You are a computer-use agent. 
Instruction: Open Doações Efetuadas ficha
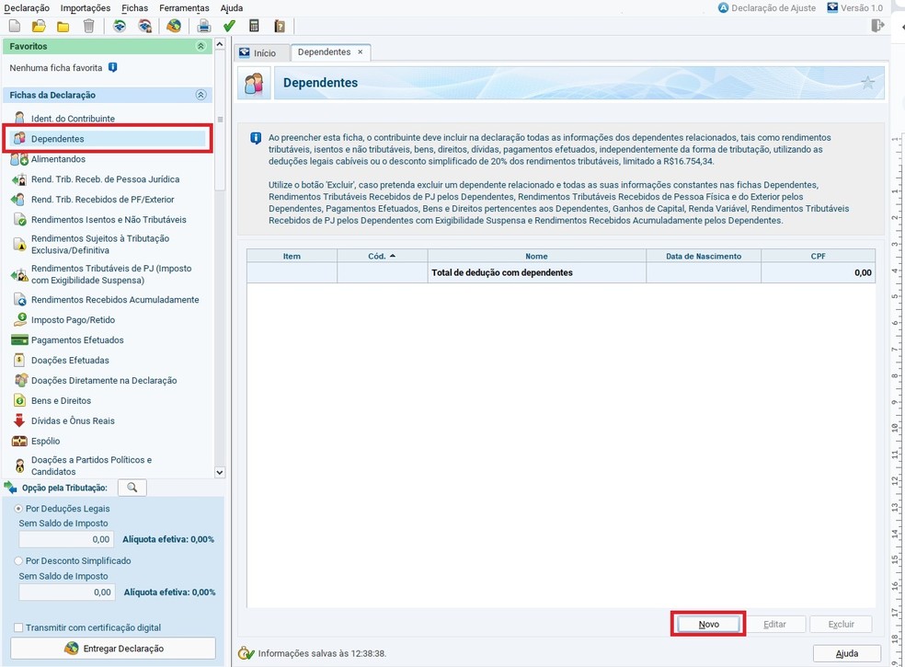pyautogui.click(x=70, y=361)
